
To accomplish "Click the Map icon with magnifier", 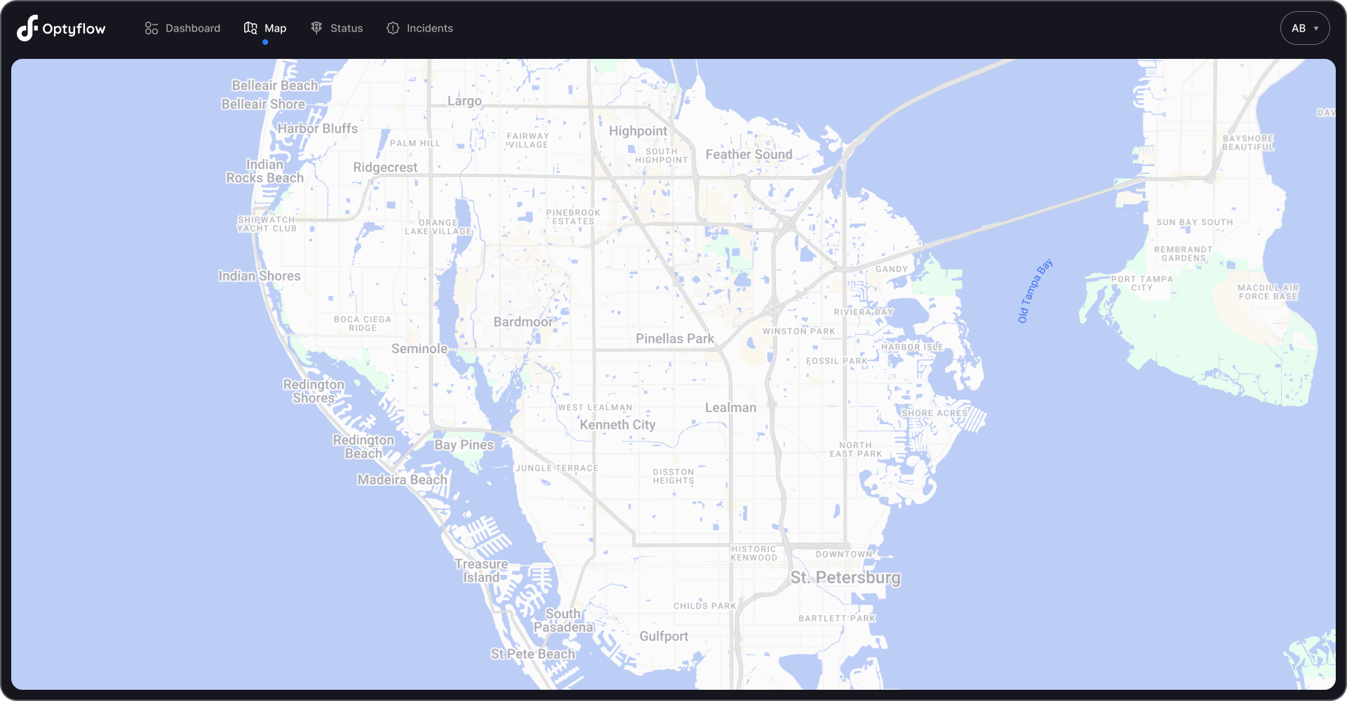I will coord(250,27).
